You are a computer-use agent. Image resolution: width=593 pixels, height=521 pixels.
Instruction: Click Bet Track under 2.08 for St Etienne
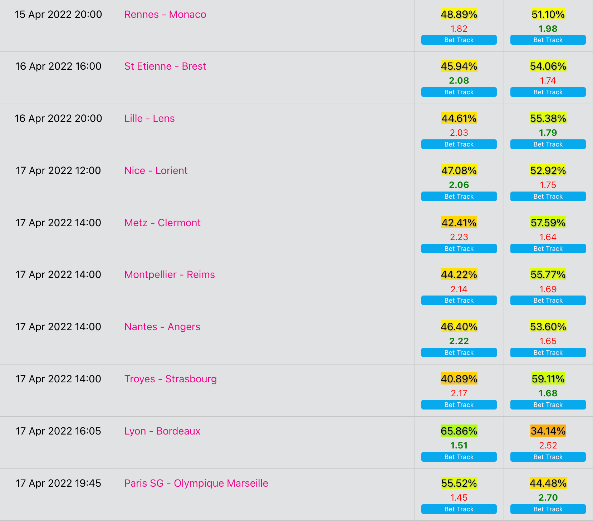(459, 92)
